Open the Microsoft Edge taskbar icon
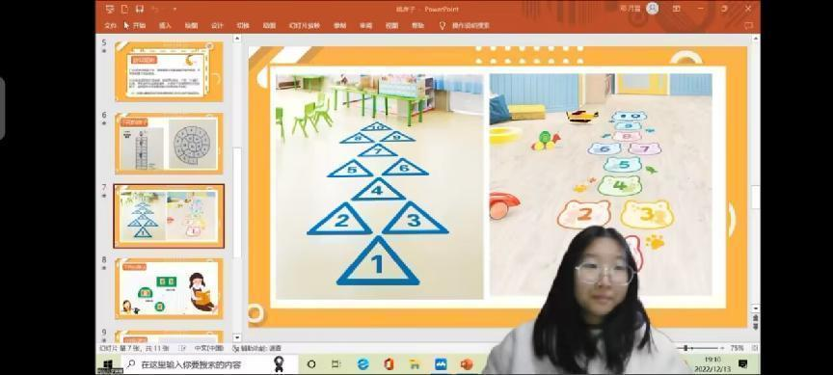Image resolution: width=833 pixels, height=375 pixels. pos(363,363)
